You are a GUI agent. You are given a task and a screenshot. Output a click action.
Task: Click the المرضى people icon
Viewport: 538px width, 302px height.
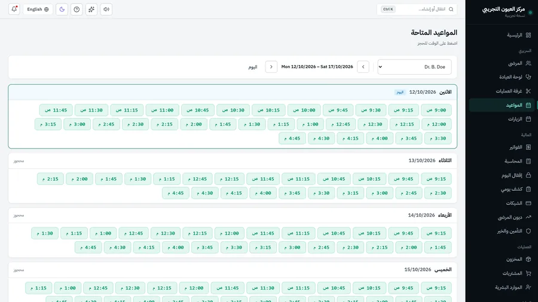click(528, 63)
